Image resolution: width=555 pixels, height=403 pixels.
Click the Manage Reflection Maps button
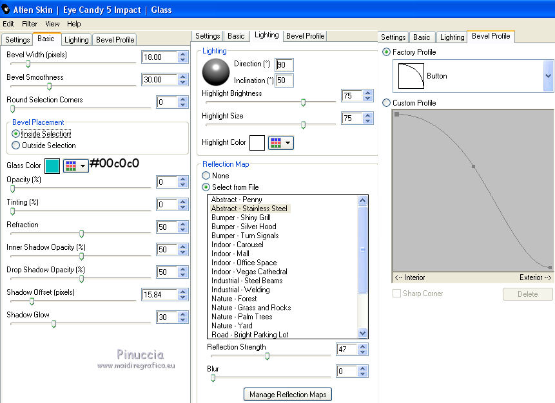coord(287,394)
